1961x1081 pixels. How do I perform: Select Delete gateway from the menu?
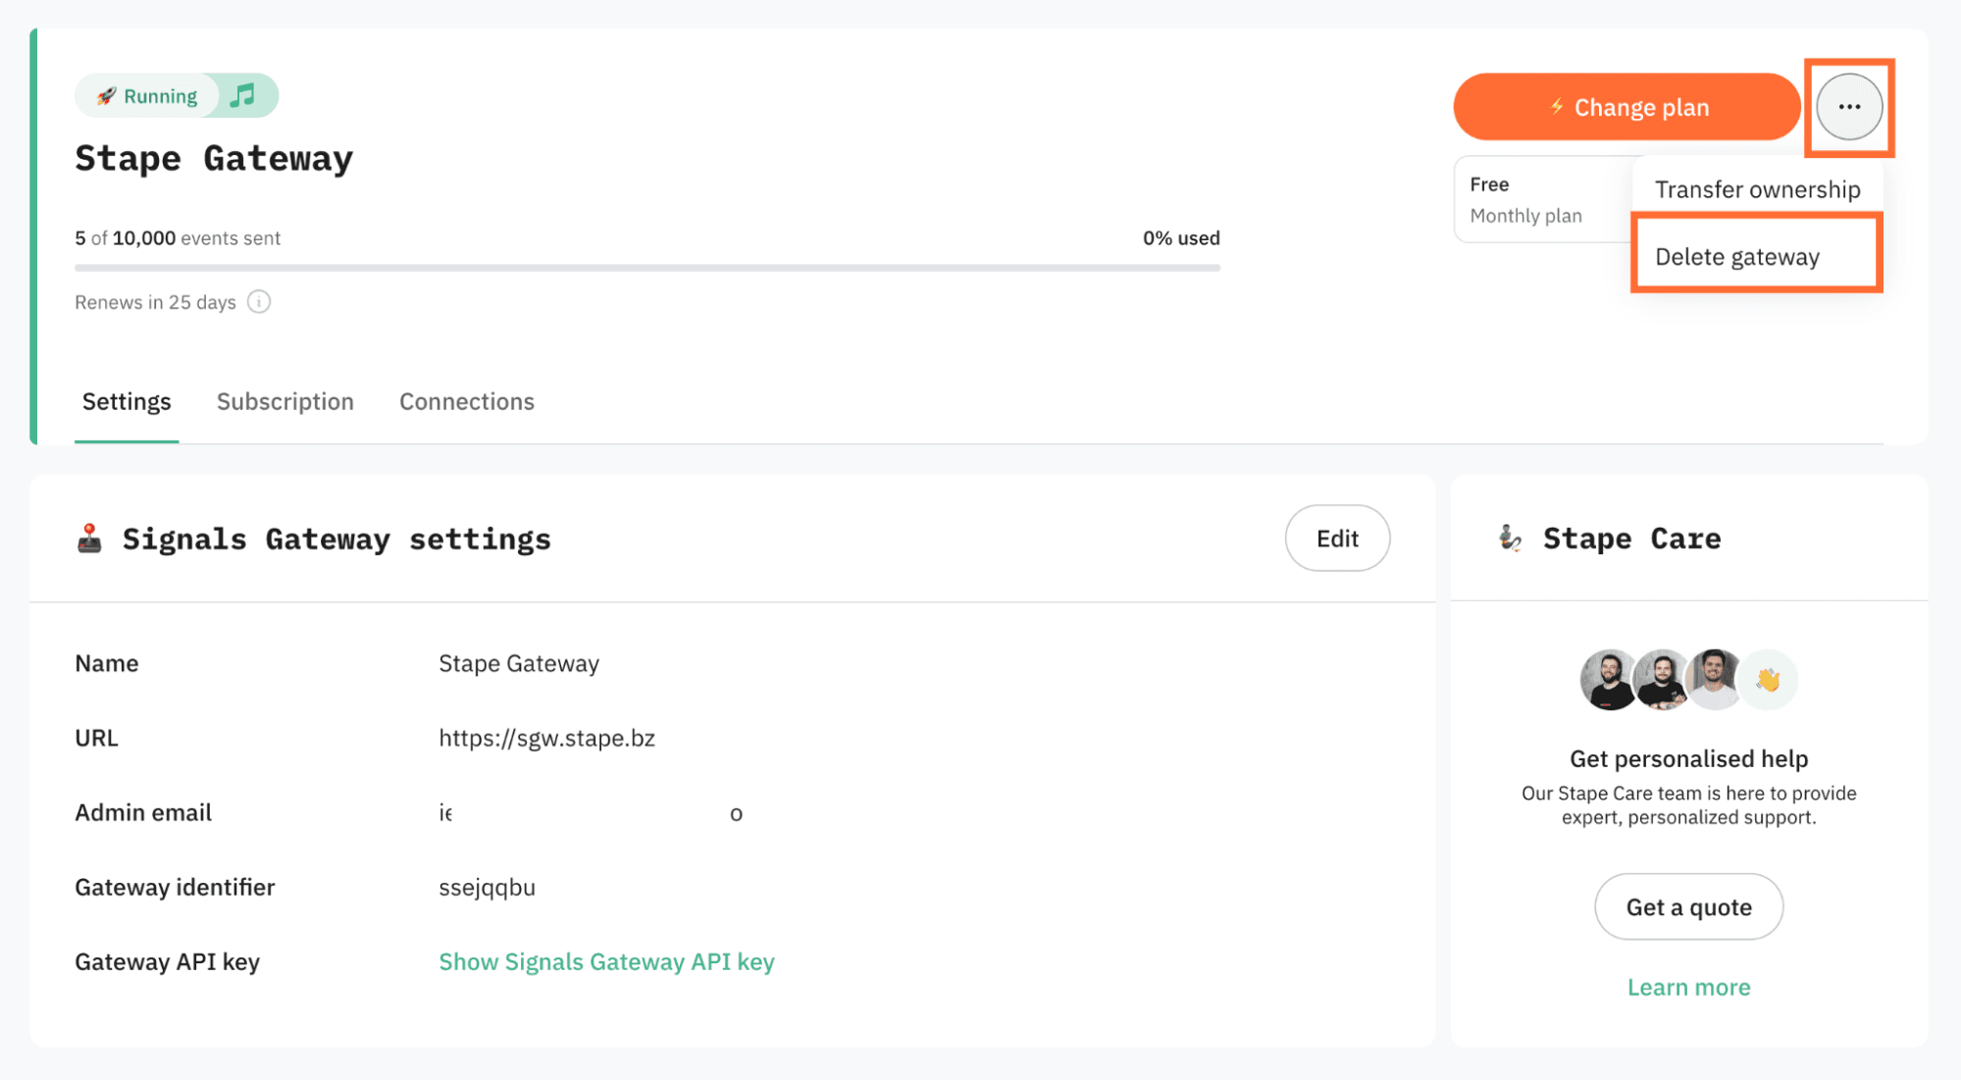coord(1757,256)
